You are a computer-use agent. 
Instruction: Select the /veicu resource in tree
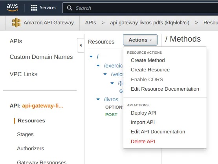click(117, 74)
